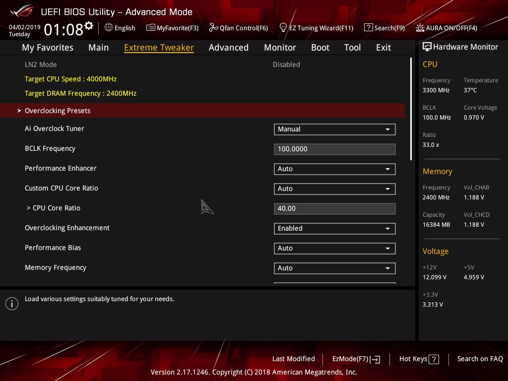This screenshot has height=381, width=508.
Task: Click the Overclocking Enhancement label
Action: click(x=67, y=228)
